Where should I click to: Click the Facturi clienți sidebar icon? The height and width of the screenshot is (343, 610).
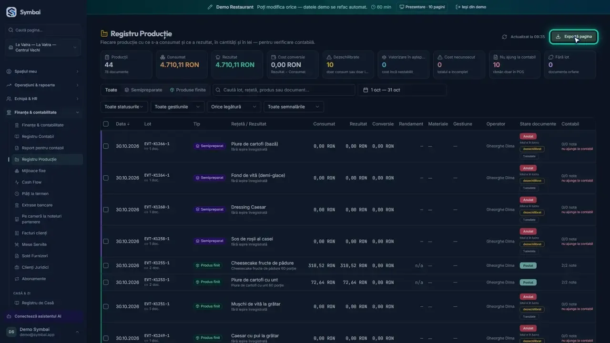17,233
